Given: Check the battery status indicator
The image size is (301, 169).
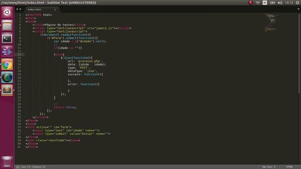Looking at the screenshot, I should tap(272, 3).
